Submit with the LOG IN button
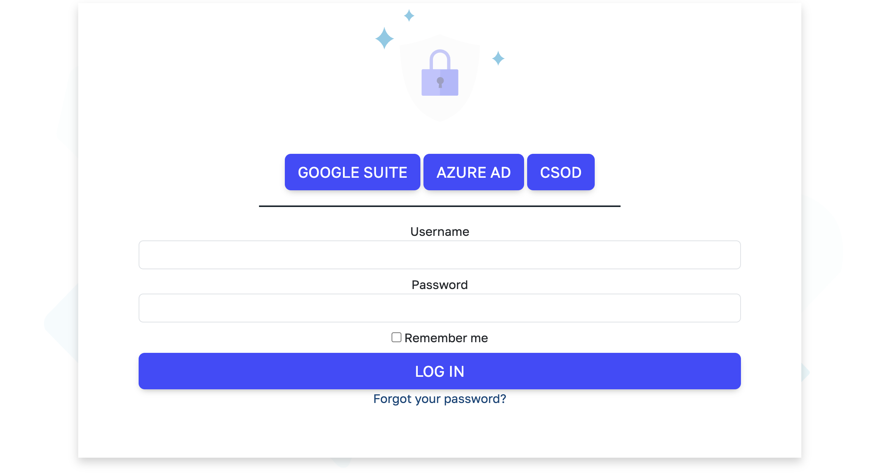875x474 pixels. click(x=440, y=371)
